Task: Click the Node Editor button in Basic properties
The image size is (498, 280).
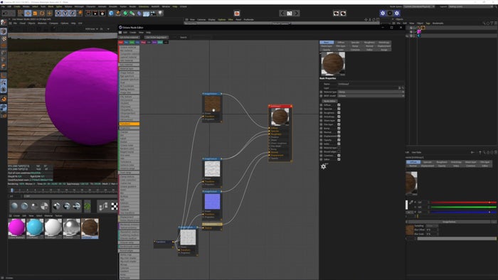Action: [x=330, y=101]
